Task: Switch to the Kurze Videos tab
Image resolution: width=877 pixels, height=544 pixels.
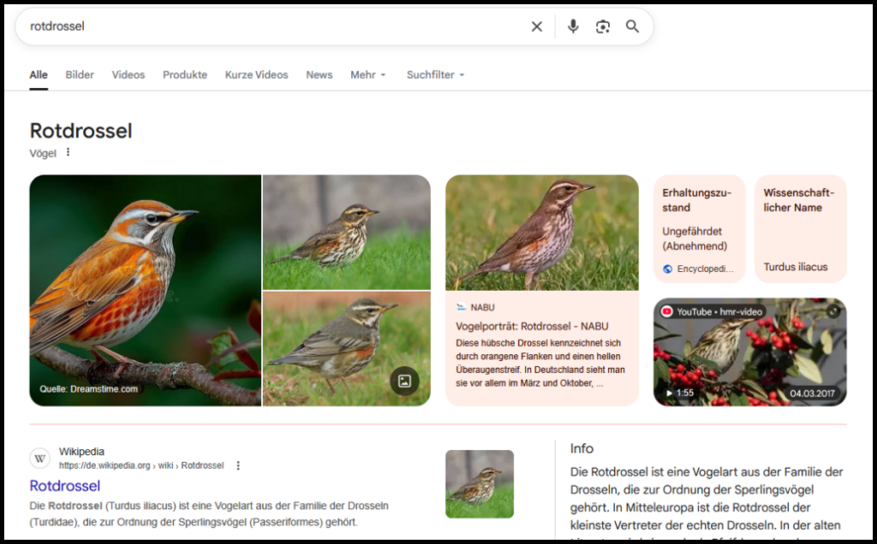Action: pyautogui.click(x=256, y=75)
